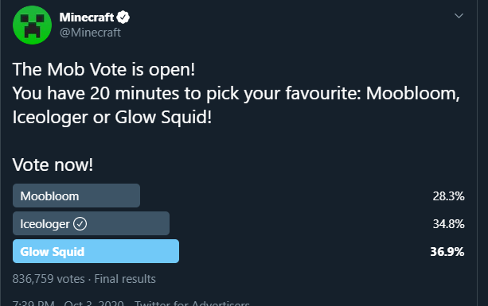Image resolution: width=488 pixels, height=306 pixels.
Task: Click the "Vote now!" tweet text
Action: [53, 165]
